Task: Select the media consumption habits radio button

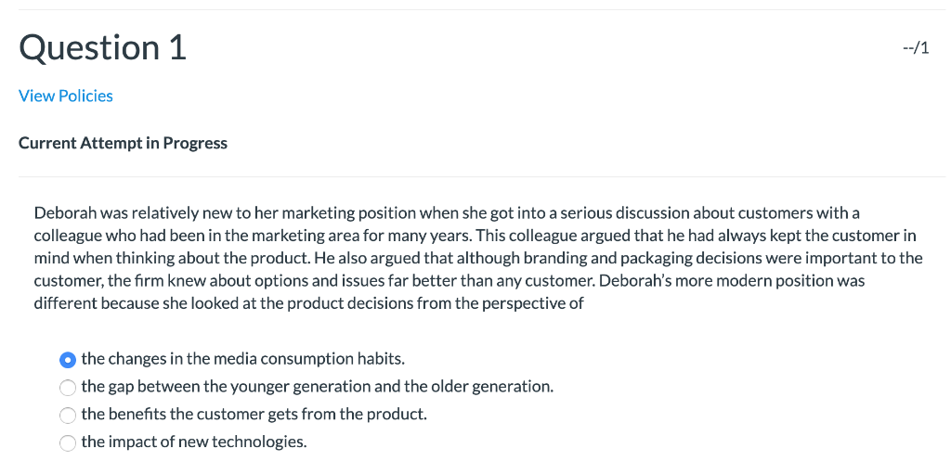Action: click(x=68, y=359)
